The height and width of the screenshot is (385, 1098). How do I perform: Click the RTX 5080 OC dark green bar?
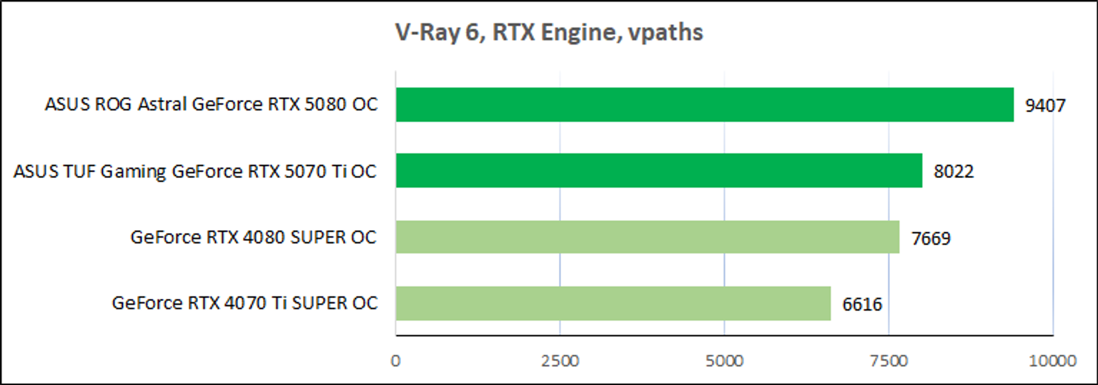[x=705, y=105]
